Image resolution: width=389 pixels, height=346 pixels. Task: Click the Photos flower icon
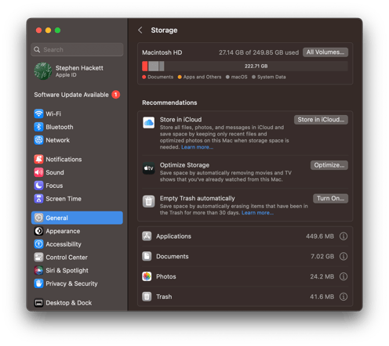[x=147, y=276]
